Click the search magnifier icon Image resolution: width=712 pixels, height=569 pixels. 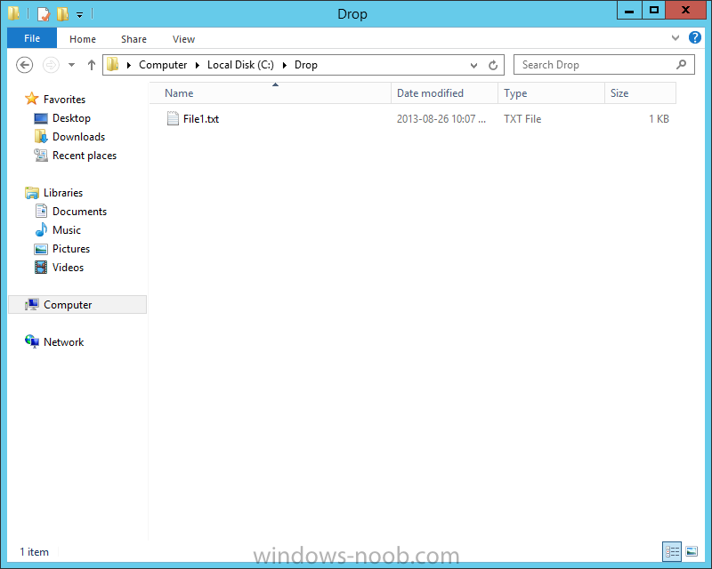[x=681, y=65]
